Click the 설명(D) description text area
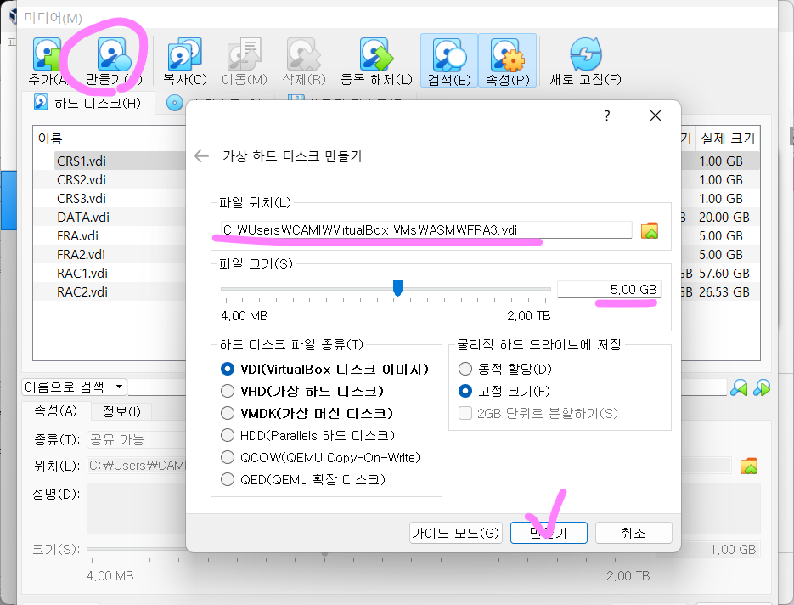This screenshot has width=794, height=605. tap(137, 509)
